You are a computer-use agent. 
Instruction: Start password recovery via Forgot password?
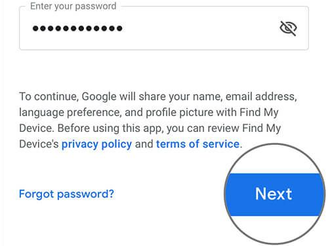(x=66, y=194)
